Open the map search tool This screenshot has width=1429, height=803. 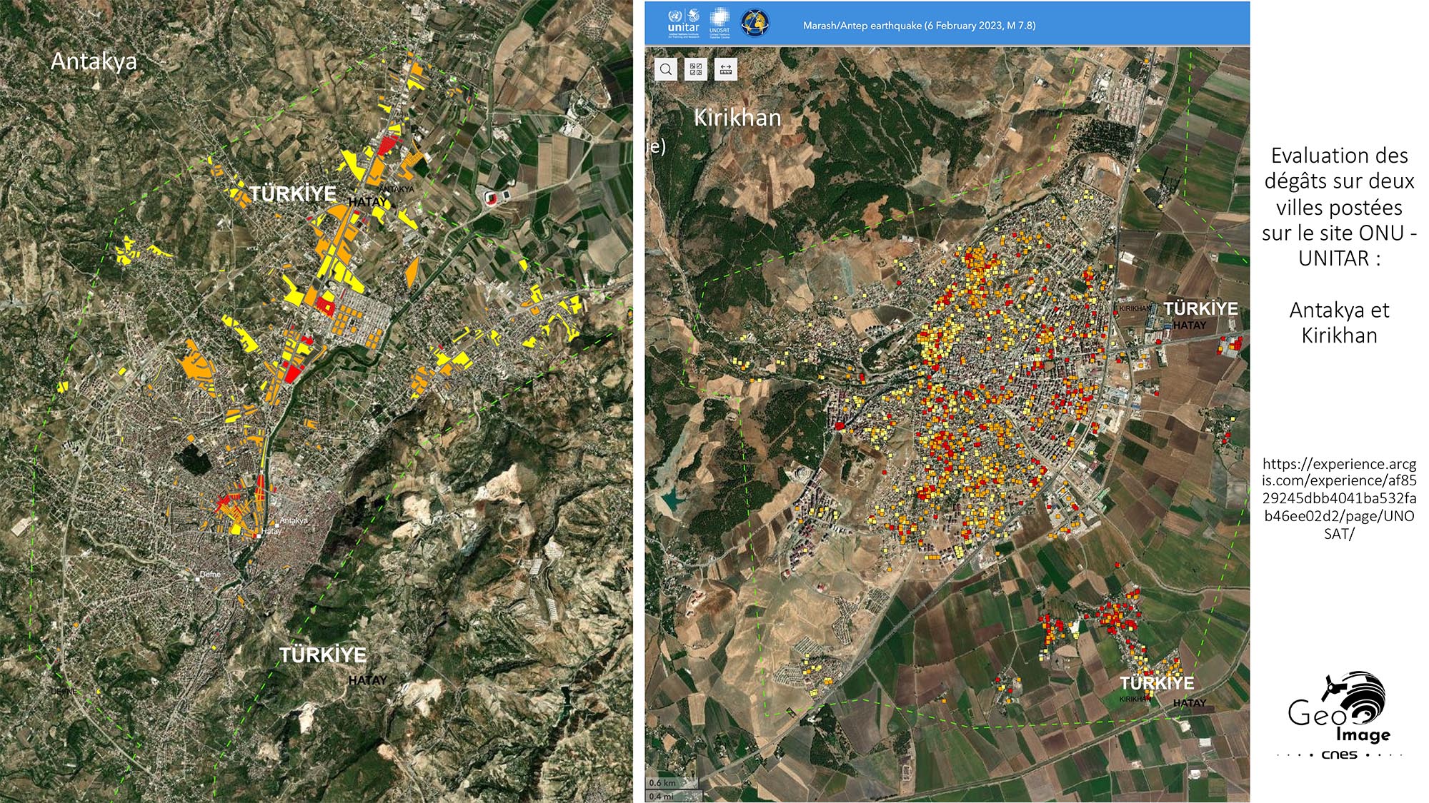(x=666, y=69)
